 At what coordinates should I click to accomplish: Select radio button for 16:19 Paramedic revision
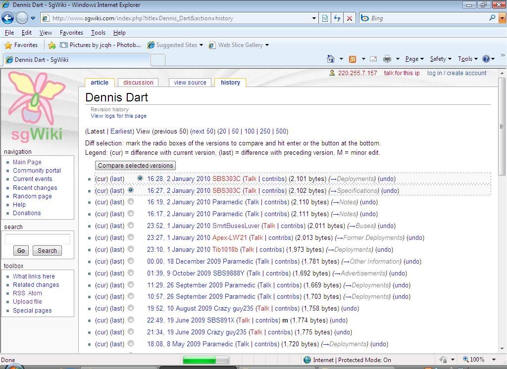click(x=131, y=202)
